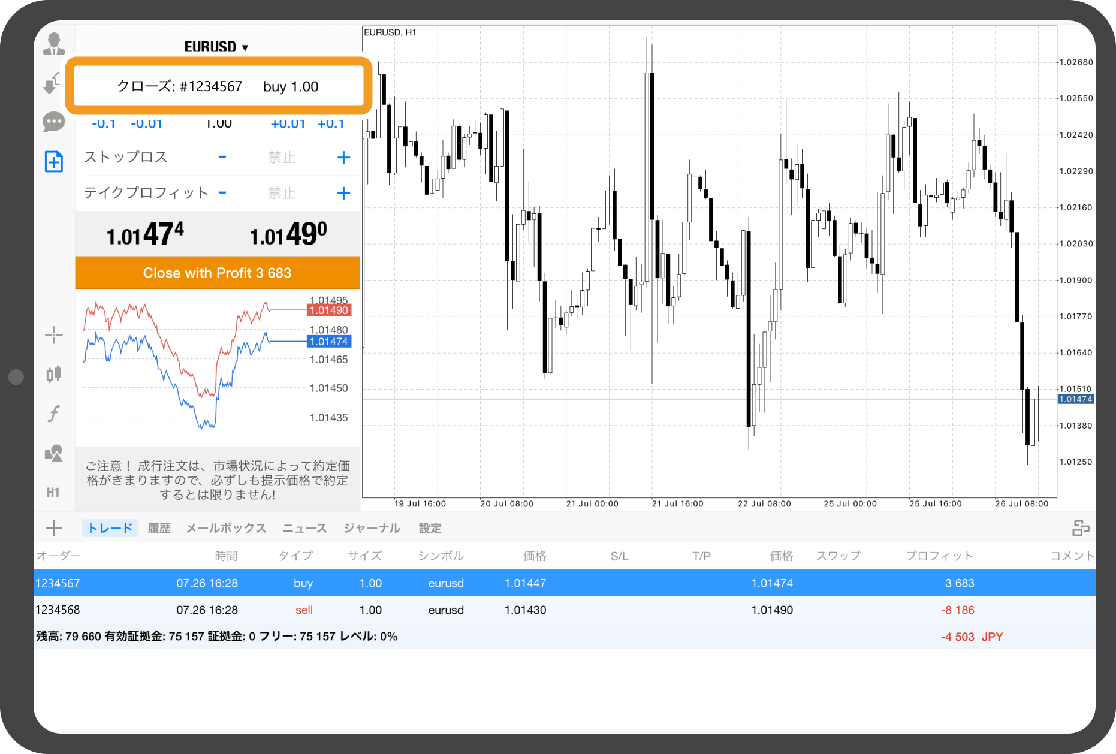Open the chat messages icon
Image resolution: width=1116 pixels, height=754 pixels.
pyautogui.click(x=54, y=122)
